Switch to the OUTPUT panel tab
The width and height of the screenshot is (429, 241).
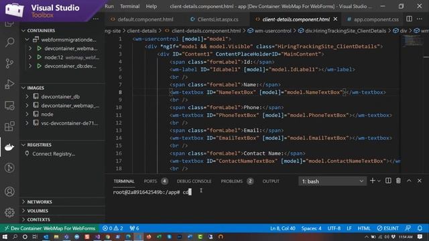(x=271, y=181)
